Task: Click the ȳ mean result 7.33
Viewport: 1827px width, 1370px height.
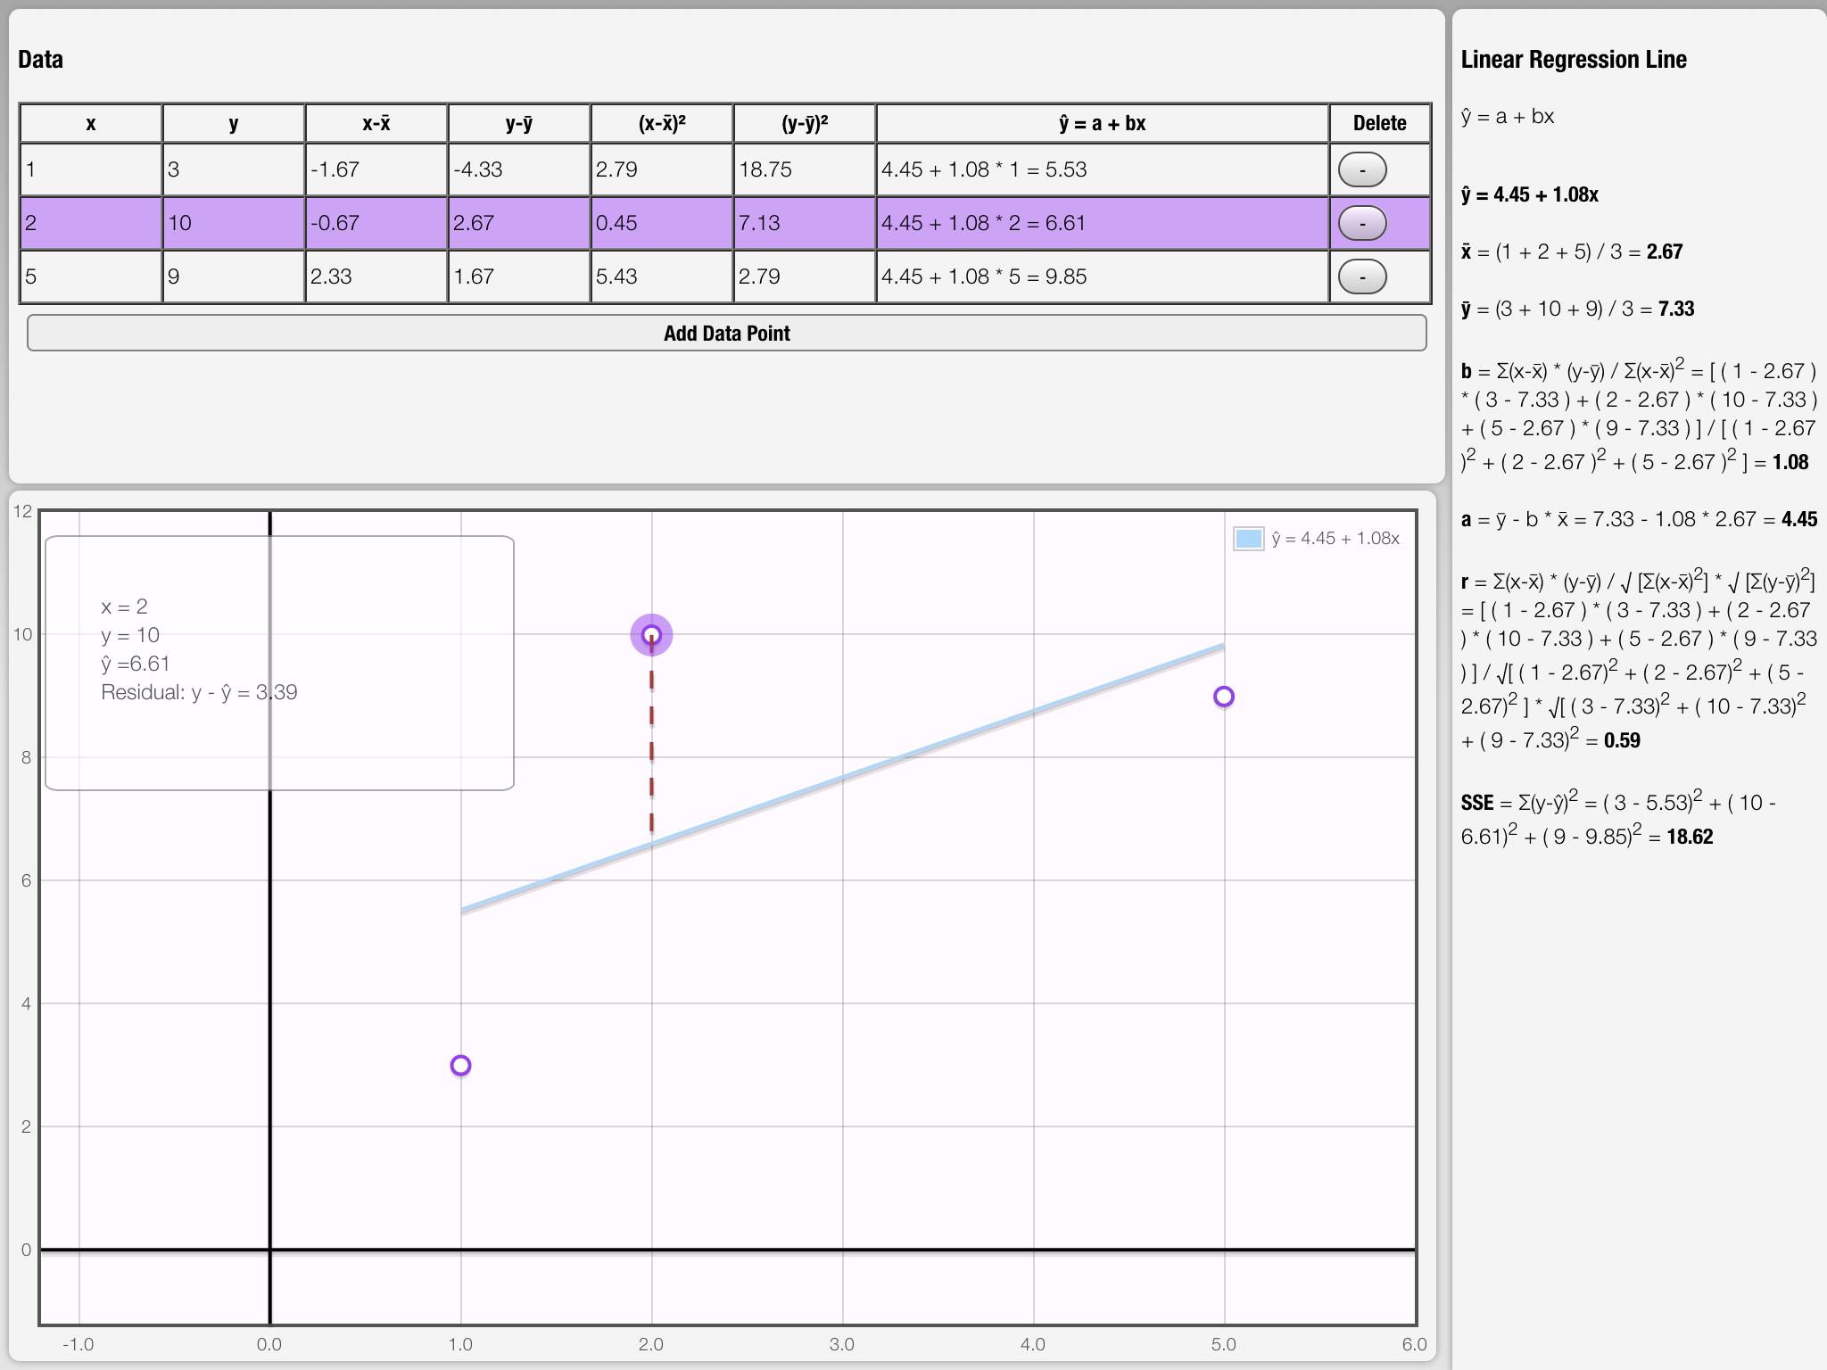Action: click(x=1676, y=309)
